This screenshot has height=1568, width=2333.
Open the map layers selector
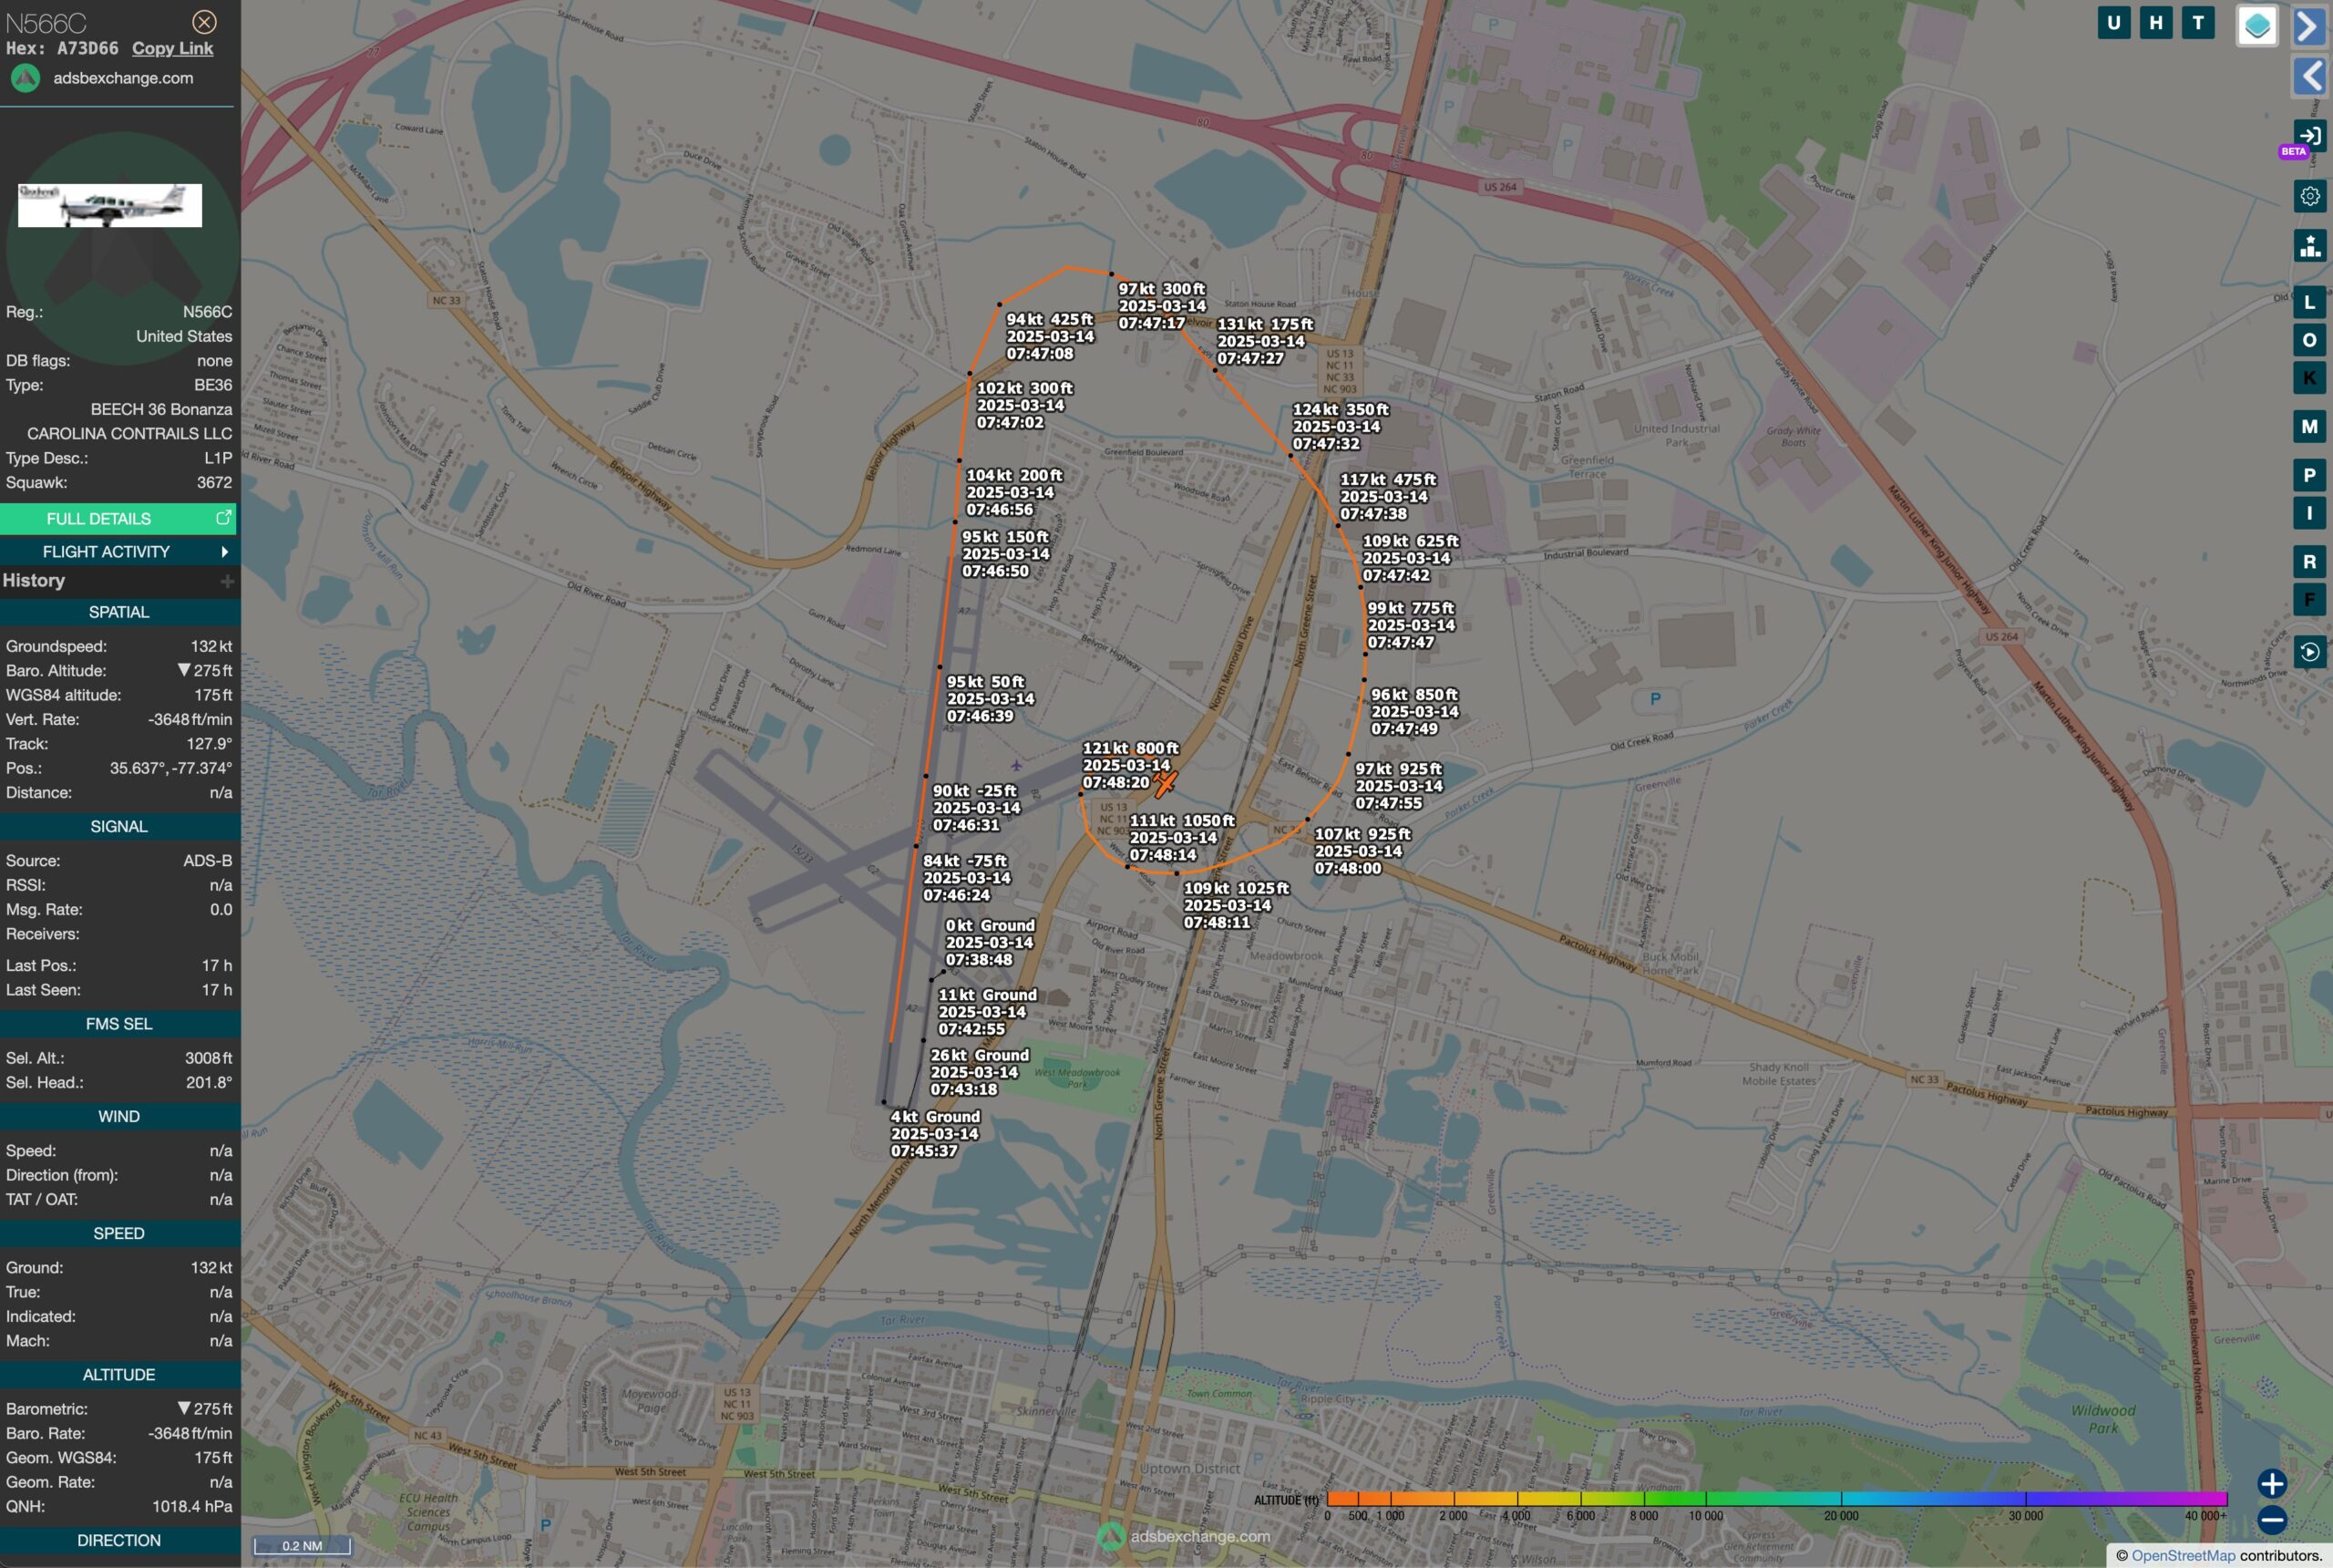tap(2256, 26)
